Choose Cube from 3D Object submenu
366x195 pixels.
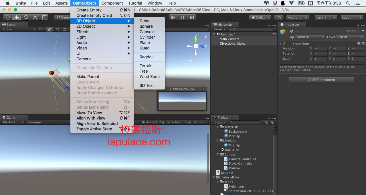[x=145, y=21]
